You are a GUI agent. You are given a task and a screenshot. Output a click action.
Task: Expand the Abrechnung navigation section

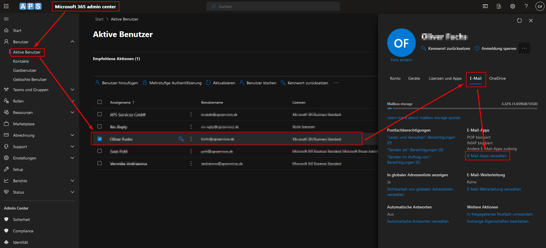(72, 135)
